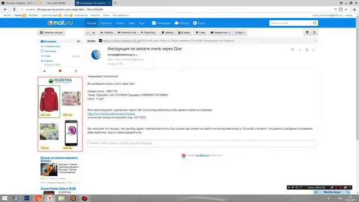Image resolution: width=359 pixels, height=202 pixels.
Task: Open the Бонус section
Action: [199, 23]
